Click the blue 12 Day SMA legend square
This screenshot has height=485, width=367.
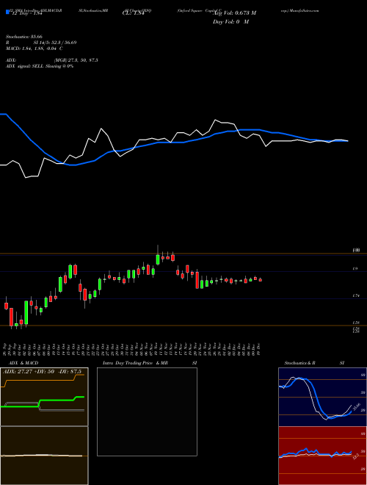8,12
